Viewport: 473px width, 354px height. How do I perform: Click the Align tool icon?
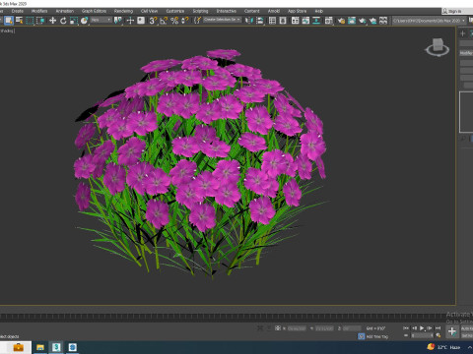(x=260, y=21)
